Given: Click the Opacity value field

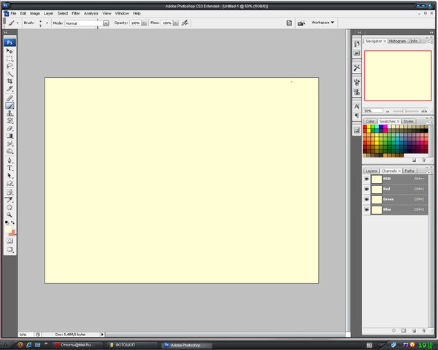Looking at the screenshot, I should [136, 23].
